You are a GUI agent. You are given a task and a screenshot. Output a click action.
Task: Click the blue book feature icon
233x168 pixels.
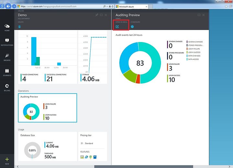point(95,157)
